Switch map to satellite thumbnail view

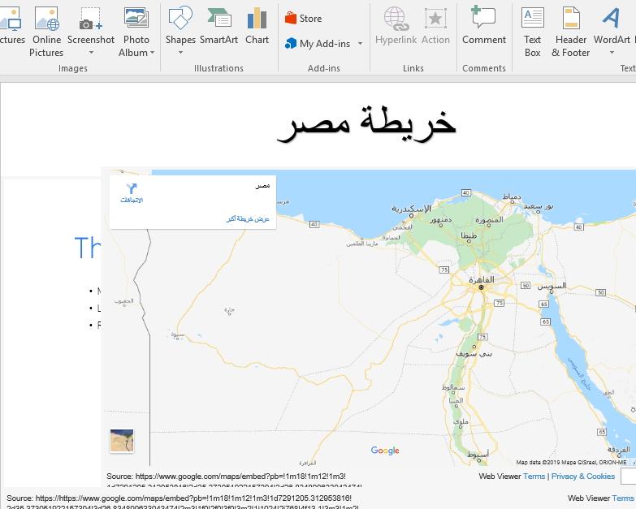122,441
